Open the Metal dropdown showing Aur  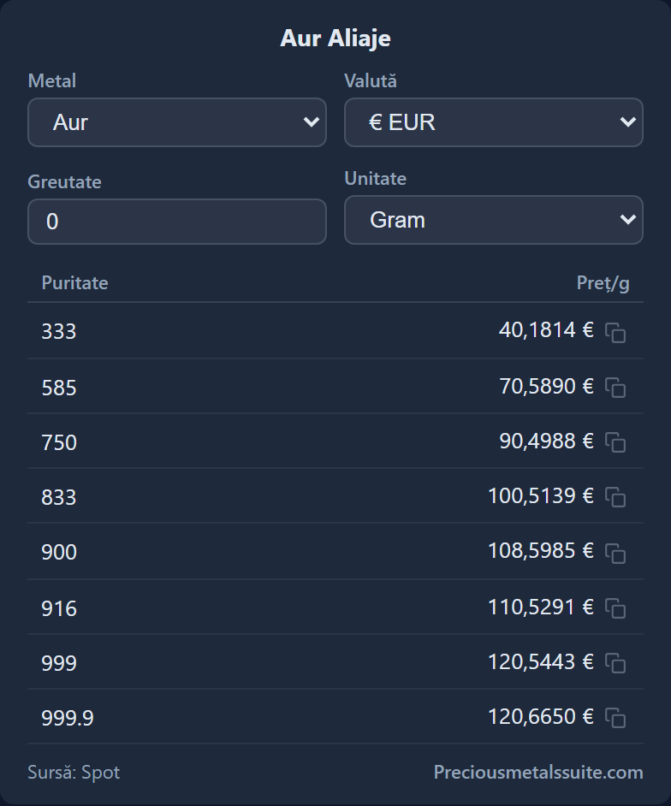(x=177, y=122)
